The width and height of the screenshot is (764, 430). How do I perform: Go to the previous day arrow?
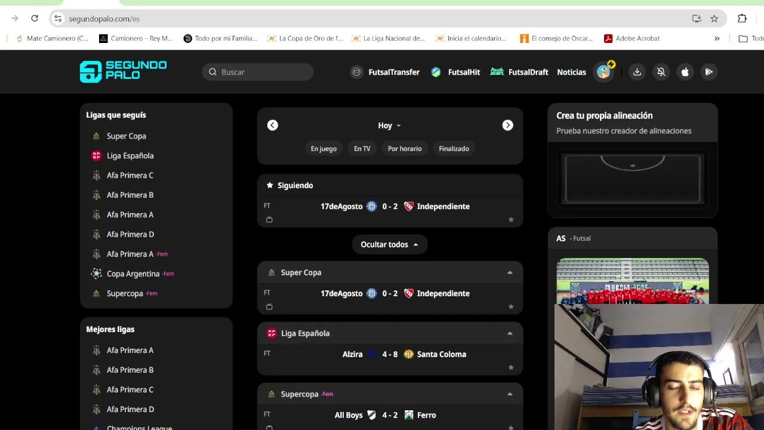(x=272, y=125)
